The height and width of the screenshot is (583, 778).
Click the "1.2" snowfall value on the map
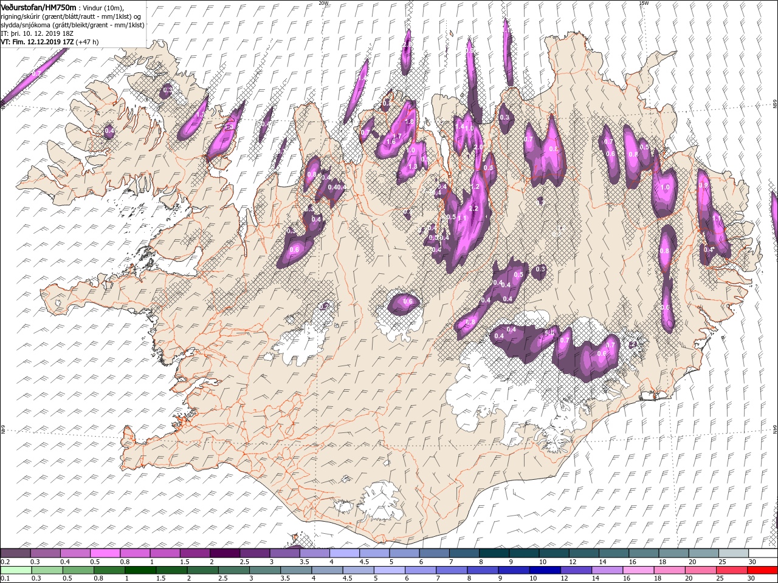[x=475, y=186]
